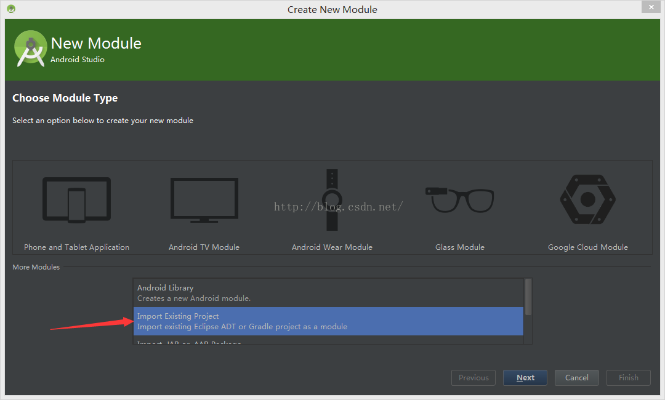Click the Android Studio logo in header
Screen dimensions: 665x400
30,49
